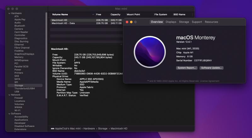Click AppleClub's Mac mini in path bar
Viewport: 252px width, 138px height.
(x=68, y=129)
